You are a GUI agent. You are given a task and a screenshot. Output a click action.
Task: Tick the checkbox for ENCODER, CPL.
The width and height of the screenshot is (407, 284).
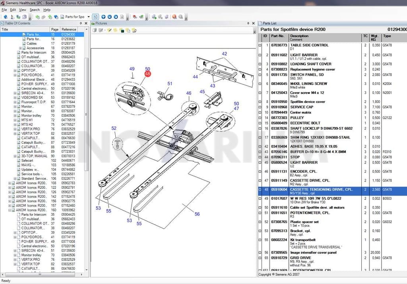click(260, 171)
